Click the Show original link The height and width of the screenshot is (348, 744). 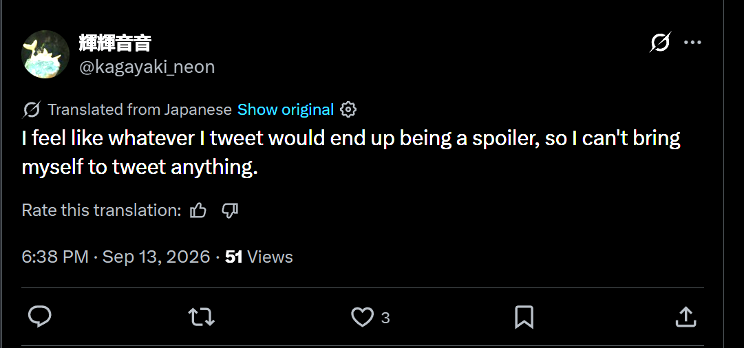point(286,110)
